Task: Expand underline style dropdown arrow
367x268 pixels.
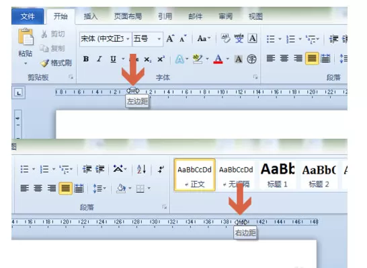Action: pos(123,59)
